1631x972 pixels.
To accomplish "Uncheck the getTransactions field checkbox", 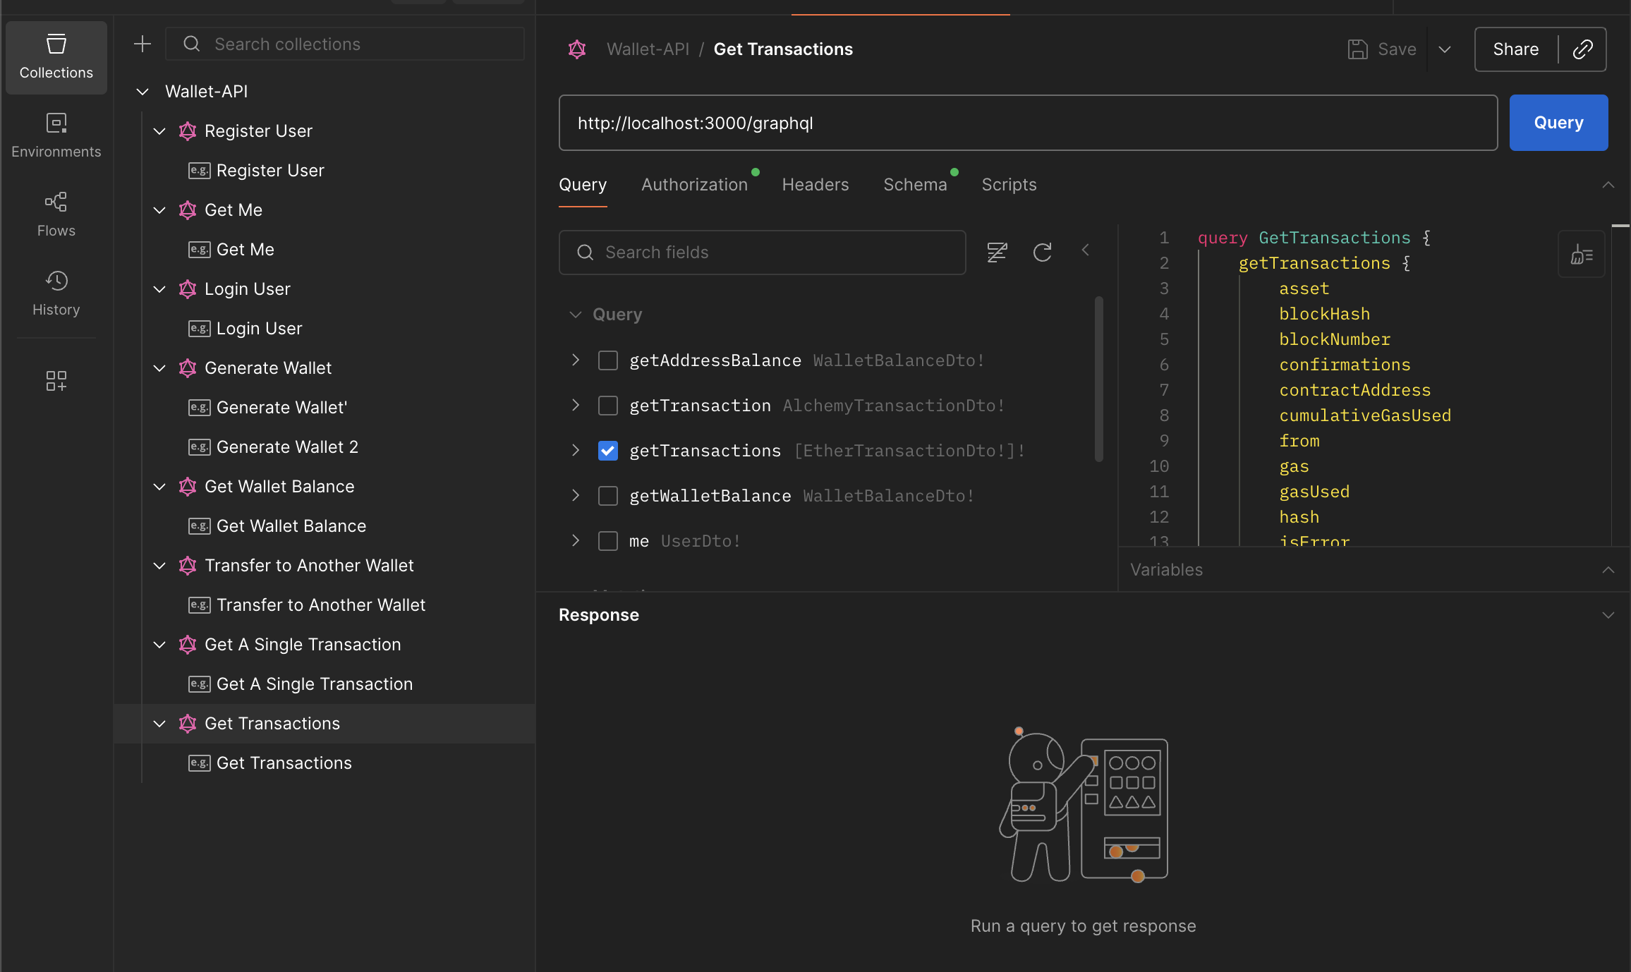I will (607, 451).
